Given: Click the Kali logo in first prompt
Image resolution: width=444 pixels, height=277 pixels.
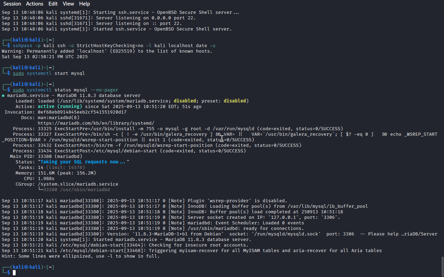Looking at the screenshot, I should pyautogui.click(x=26, y=40).
